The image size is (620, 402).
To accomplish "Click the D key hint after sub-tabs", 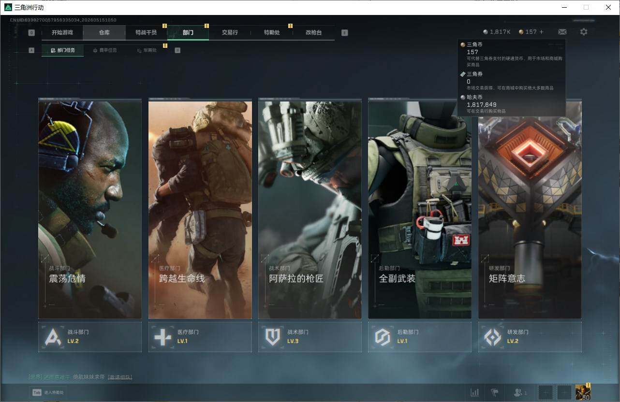I will (177, 50).
